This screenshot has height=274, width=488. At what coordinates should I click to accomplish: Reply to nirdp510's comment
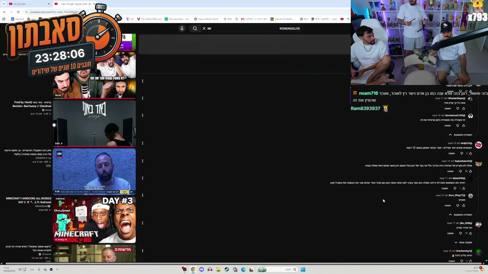[451, 153]
